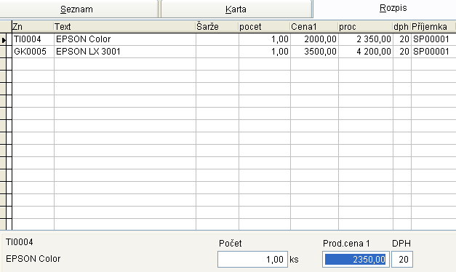Click the pocet column header

(x=264, y=27)
